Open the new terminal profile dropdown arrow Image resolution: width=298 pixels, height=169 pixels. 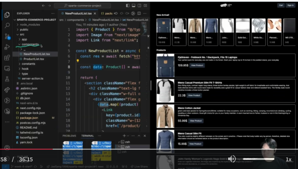(128, 136)
